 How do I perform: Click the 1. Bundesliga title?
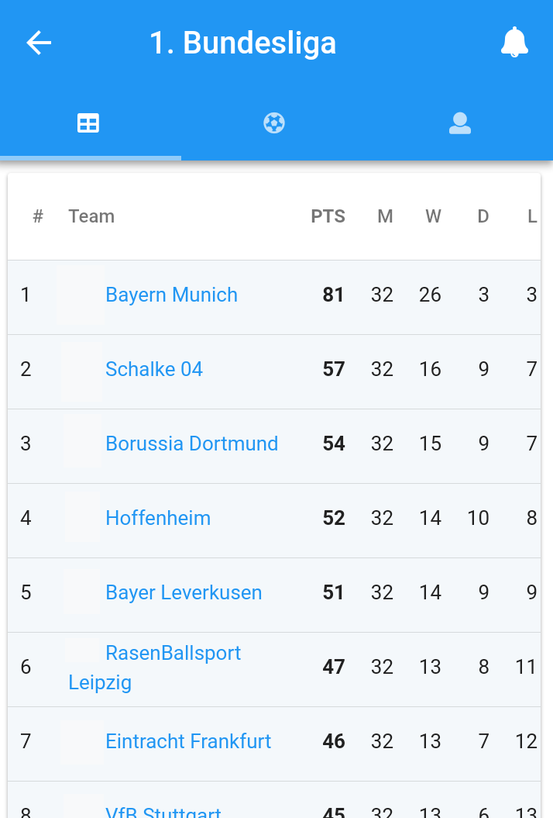[242, 43]
